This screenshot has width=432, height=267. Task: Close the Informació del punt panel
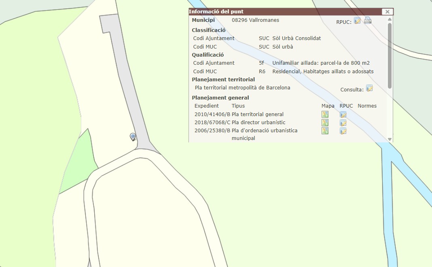click(x=387, y=12)
